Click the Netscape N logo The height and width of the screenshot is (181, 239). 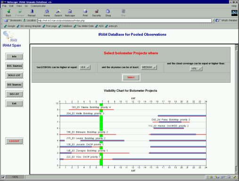(234, 13)
